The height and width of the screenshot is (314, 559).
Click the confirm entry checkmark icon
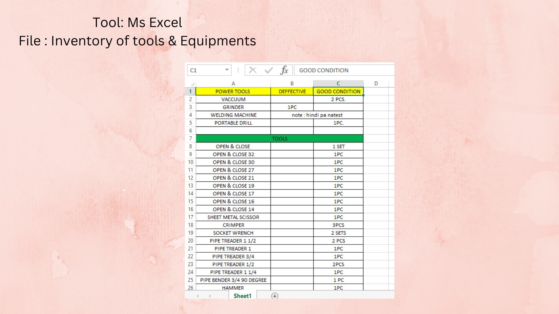click(x=268, y=70)
